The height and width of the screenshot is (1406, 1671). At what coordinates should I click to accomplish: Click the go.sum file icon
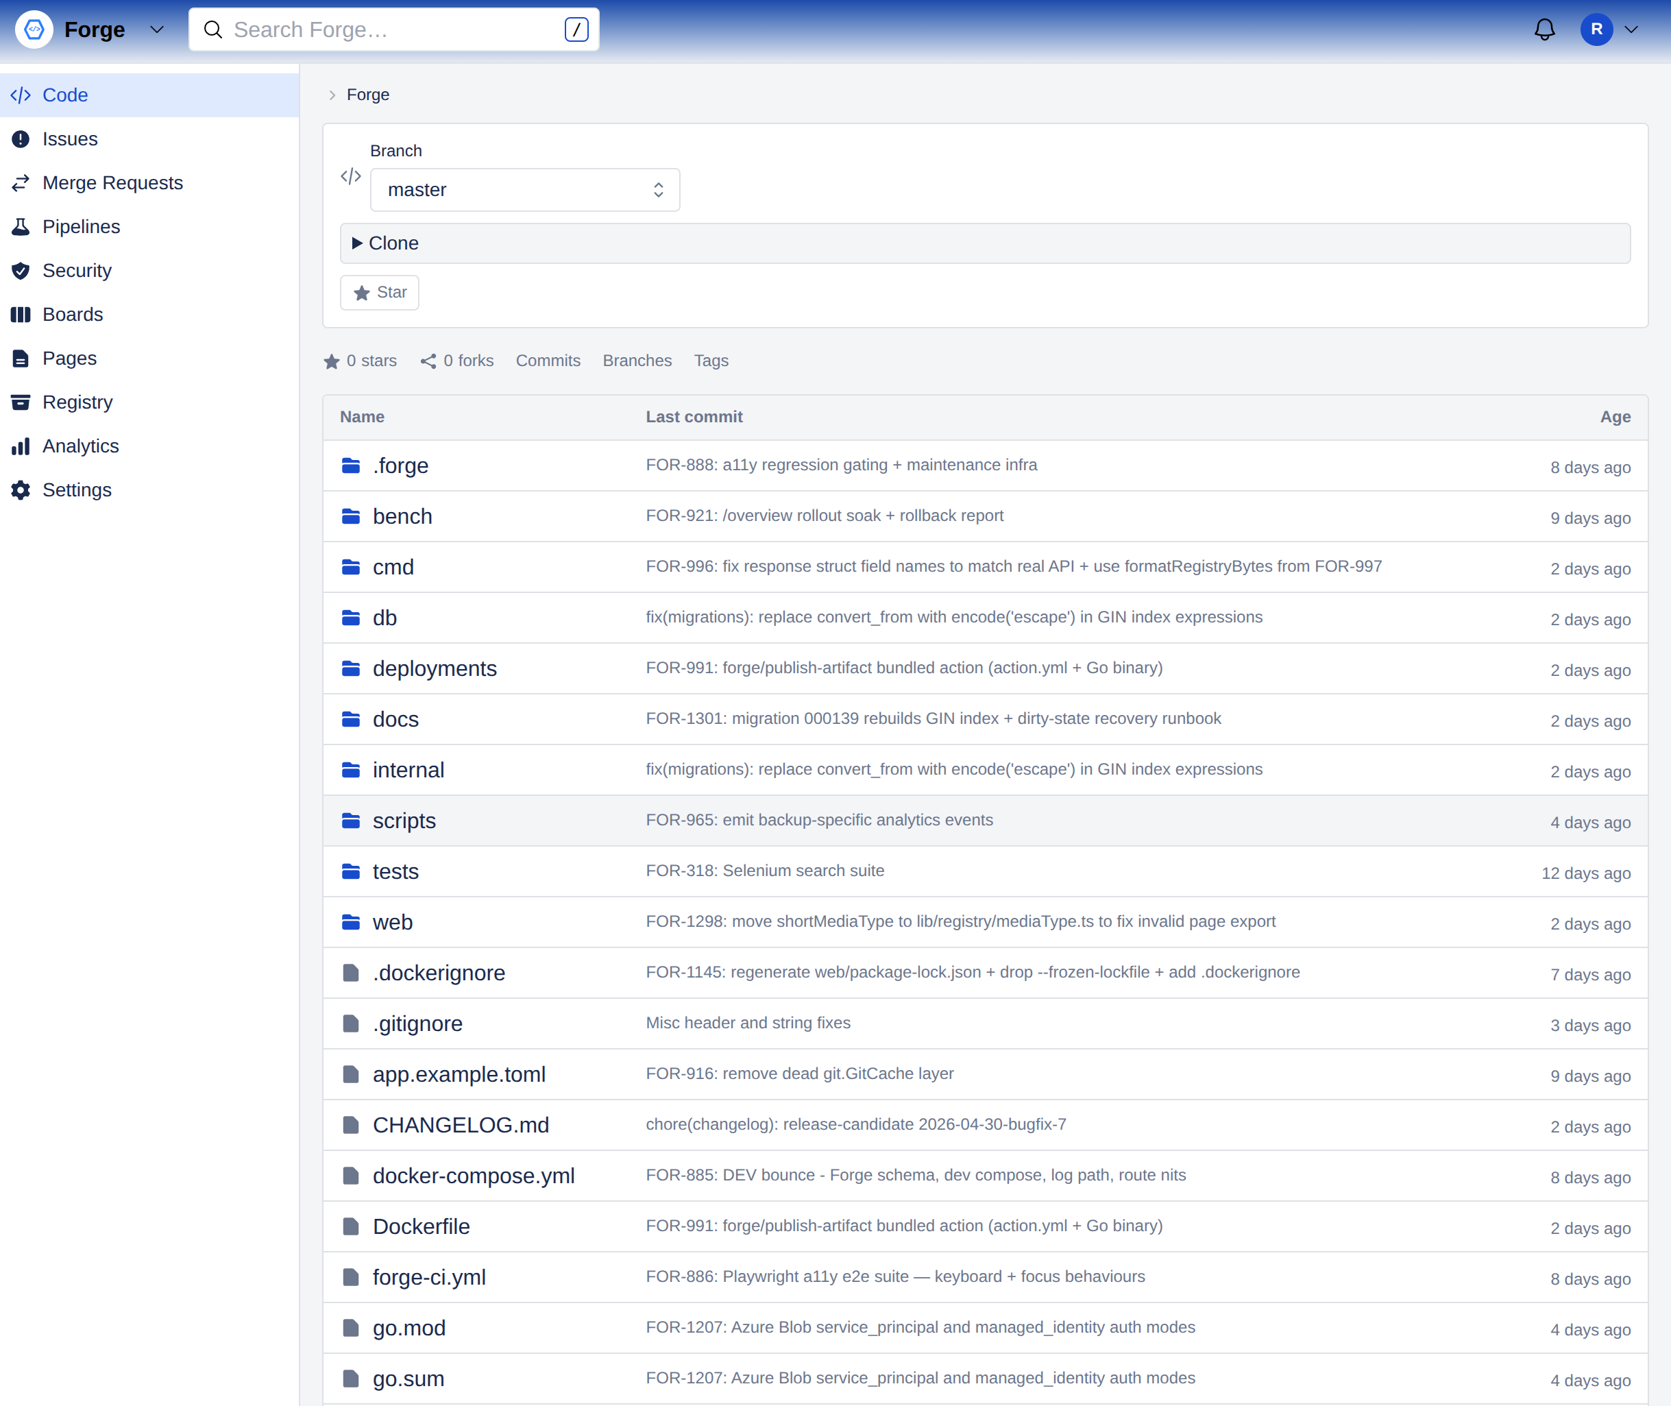(351, 1379)
